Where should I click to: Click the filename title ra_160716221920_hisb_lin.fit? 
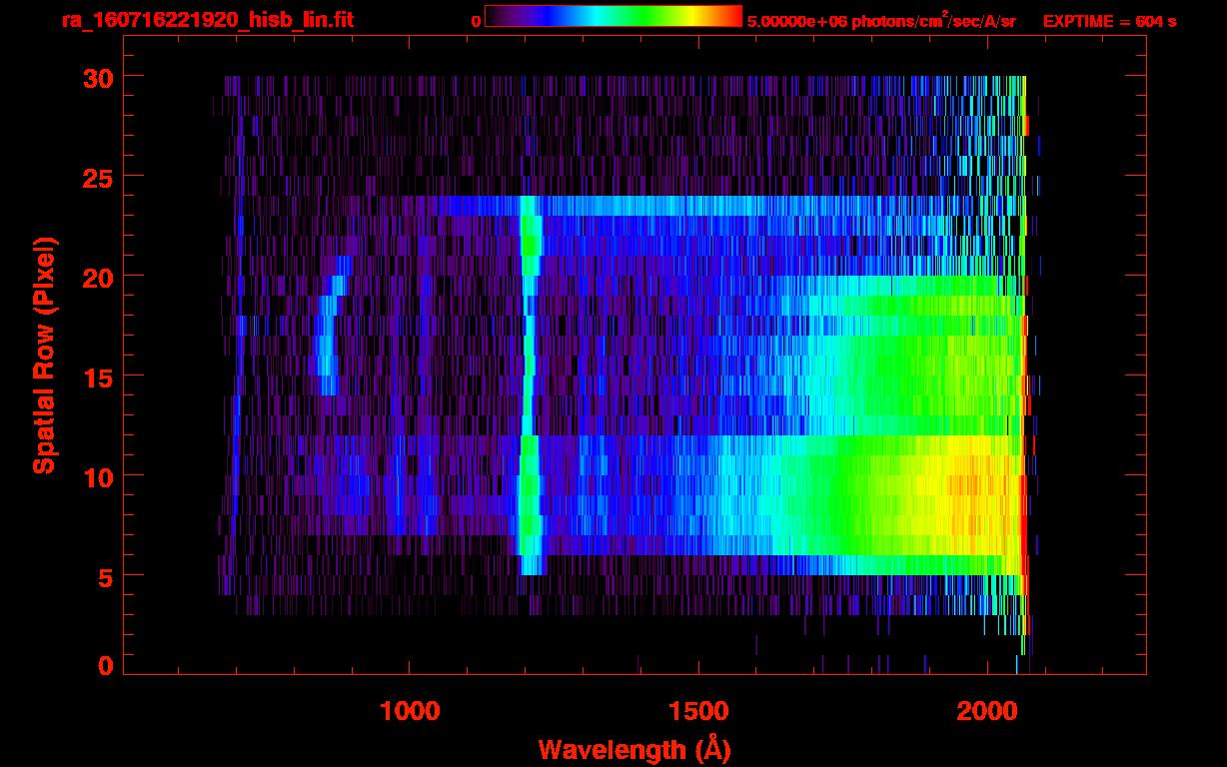click(207, 20)
